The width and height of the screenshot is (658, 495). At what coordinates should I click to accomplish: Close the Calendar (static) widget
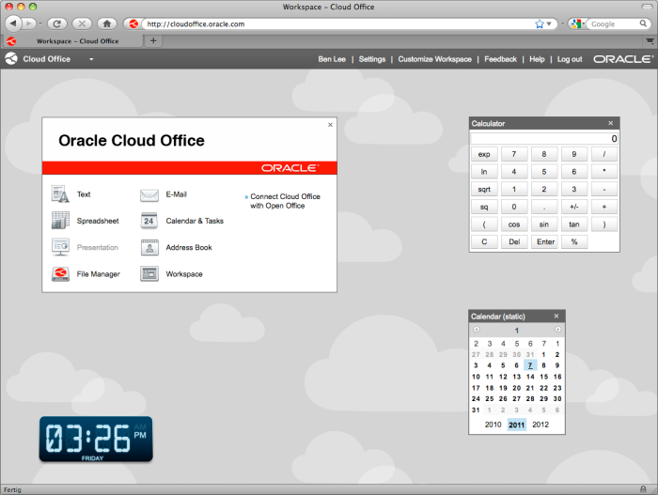point(556,316)
